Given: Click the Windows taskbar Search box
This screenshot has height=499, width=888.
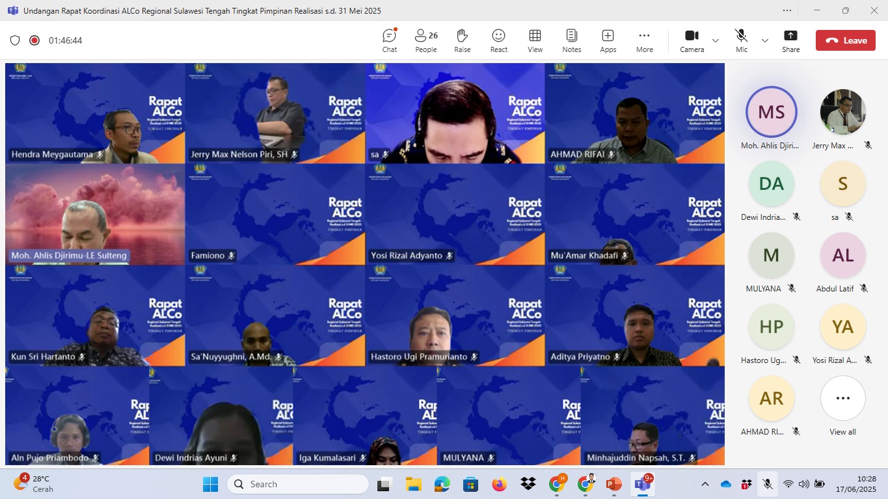Looking at the screenshot, I should 298,484.
